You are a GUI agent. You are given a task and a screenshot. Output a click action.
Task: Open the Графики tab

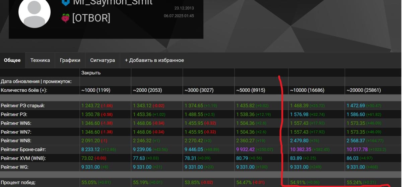pos(70,60)
